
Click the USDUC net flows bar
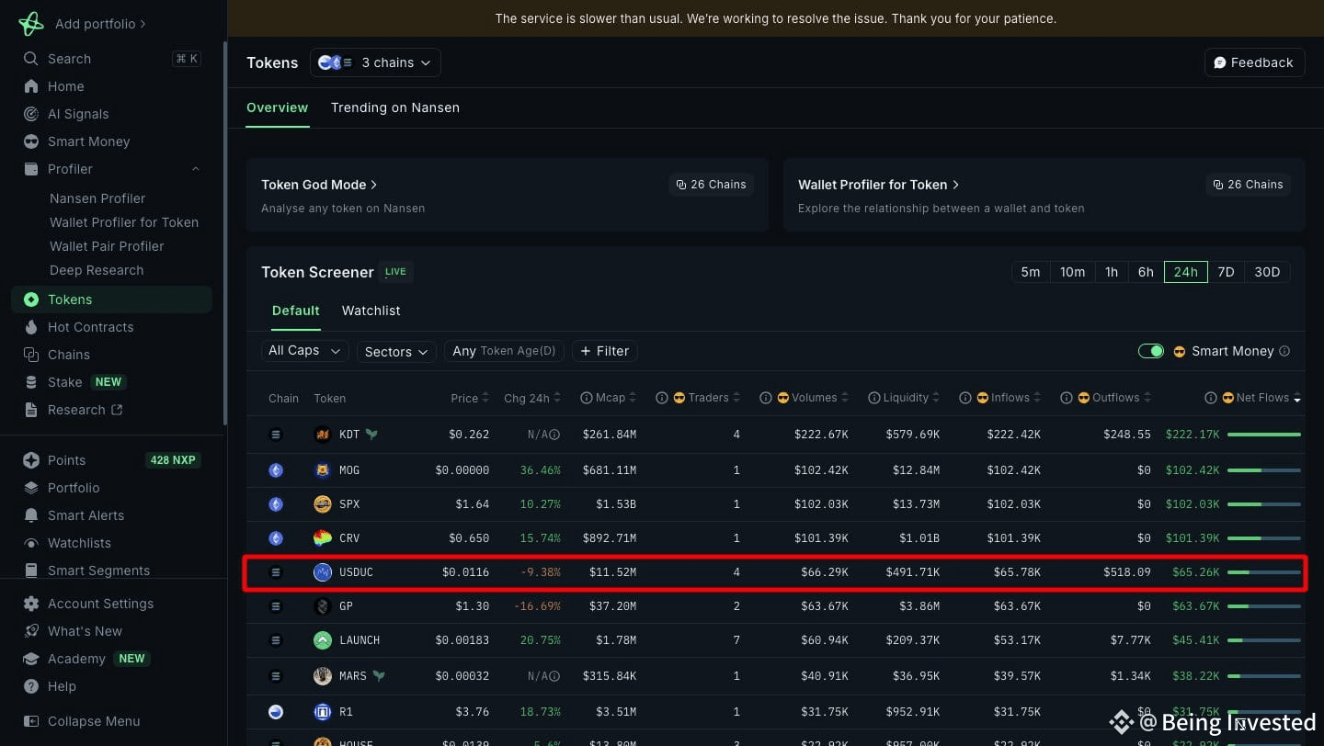tap(1264, 572)
